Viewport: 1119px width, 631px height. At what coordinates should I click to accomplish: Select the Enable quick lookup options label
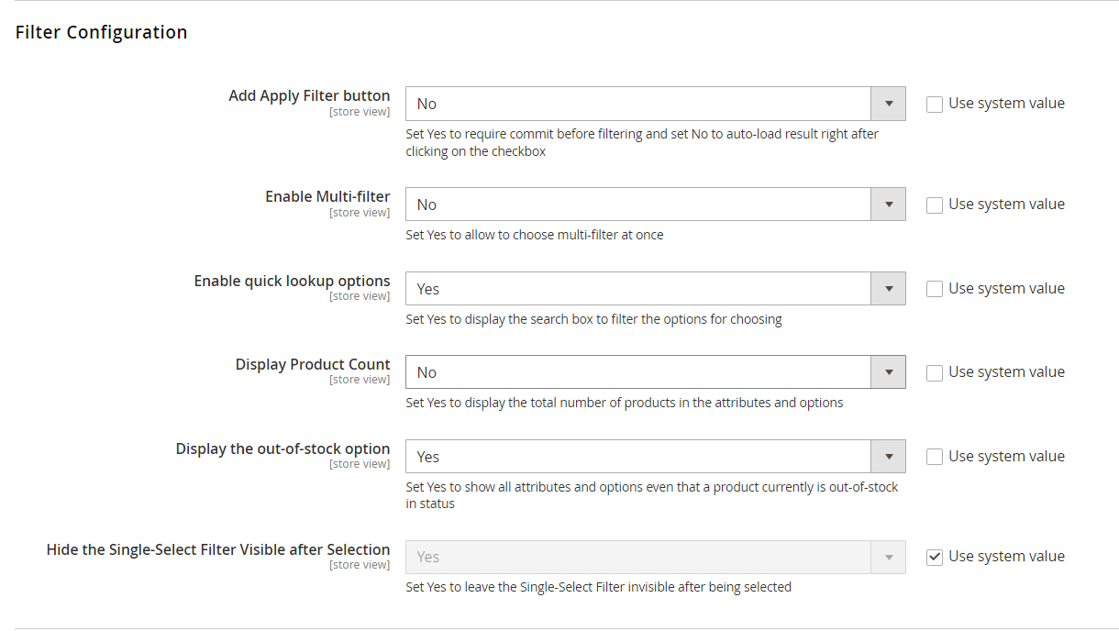click(292, 281)
